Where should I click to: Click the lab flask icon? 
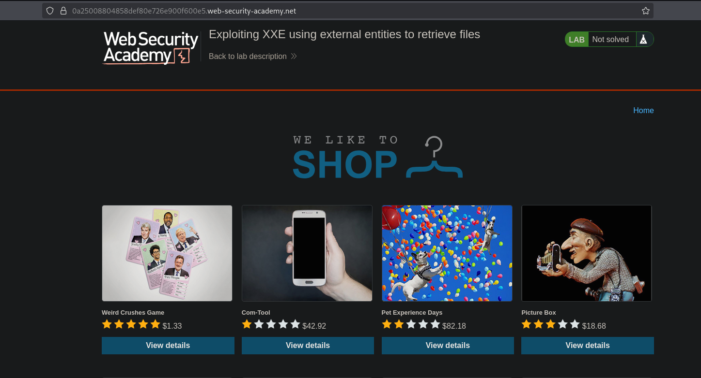coord(643,39)
